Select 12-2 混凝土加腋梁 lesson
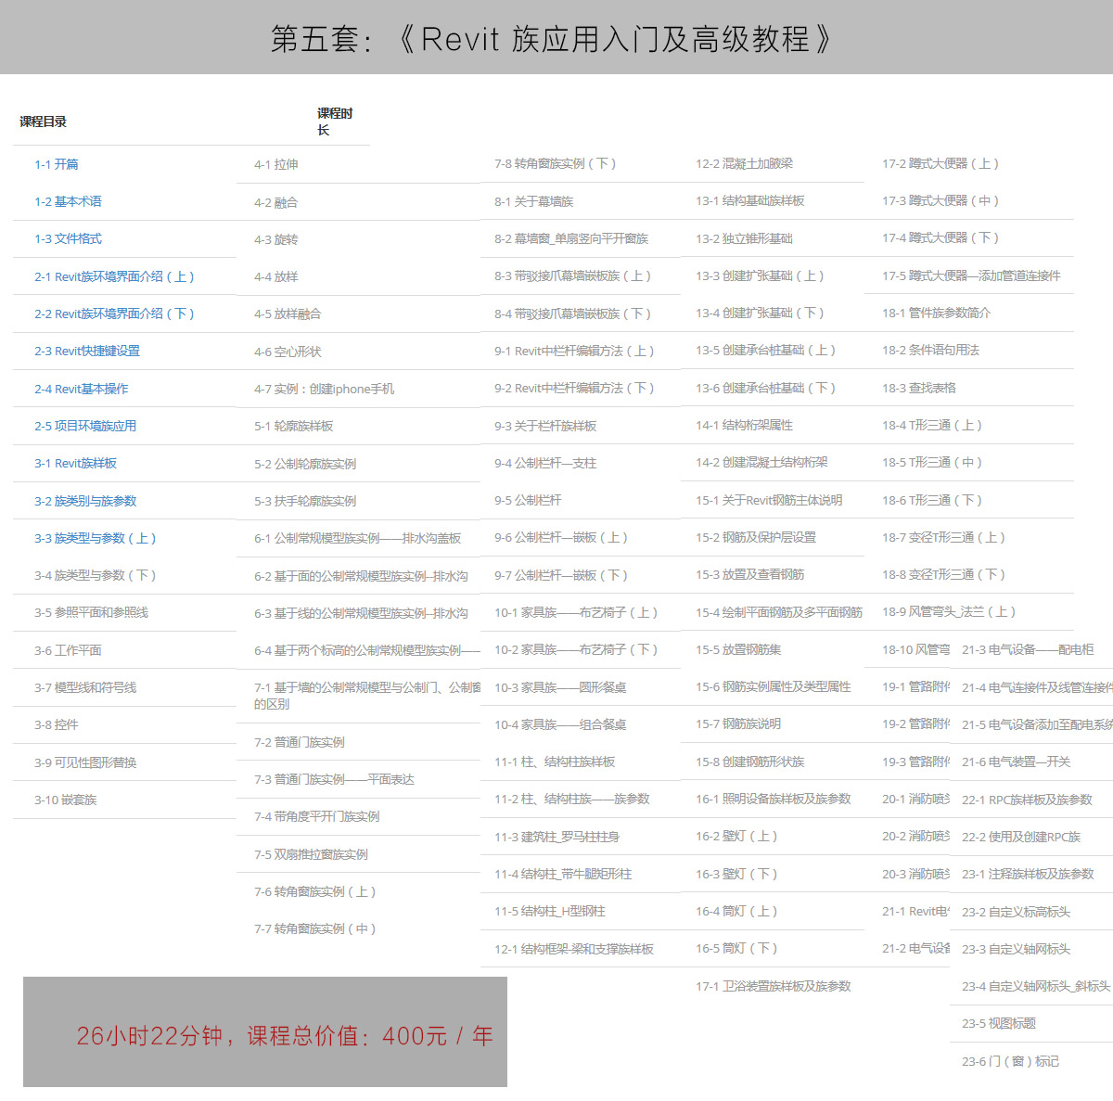The height and width of the screenshot is (1101, 1113). click(744, 163)
